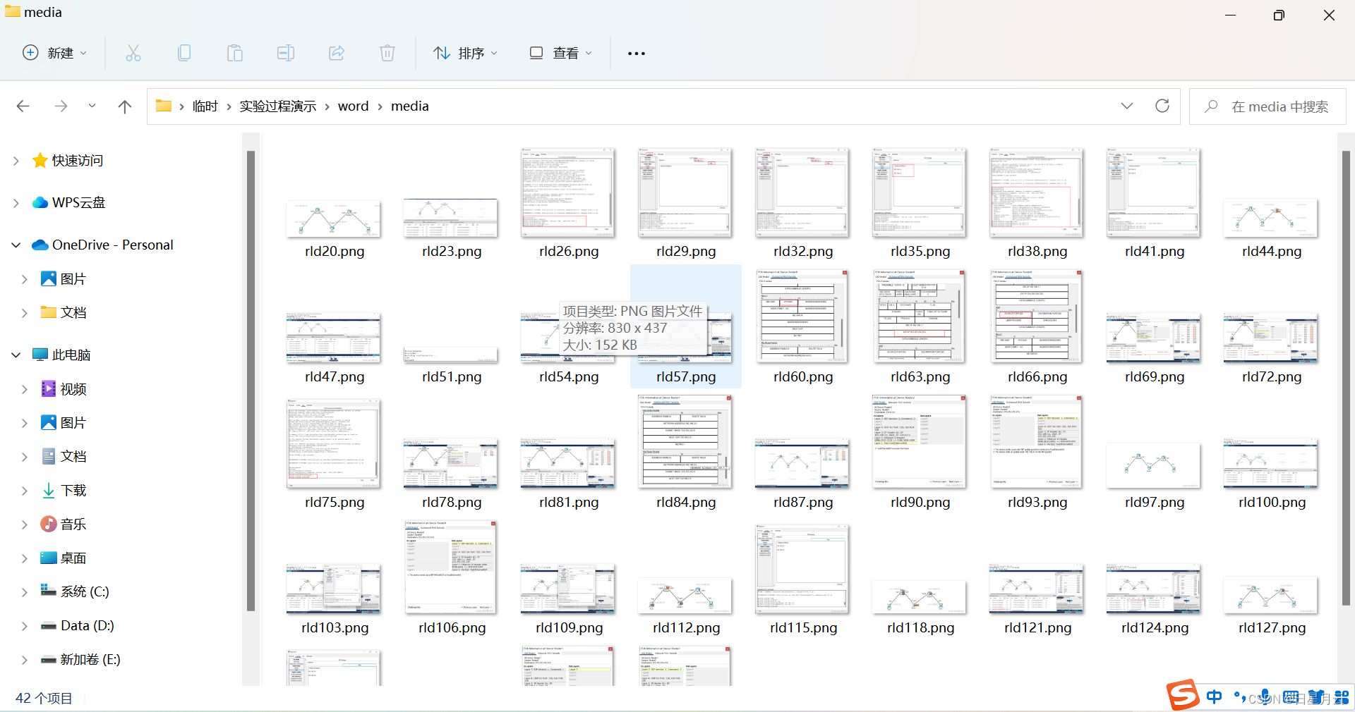Image resolution: width=1355 pixels, height=712 pixels.
Task: Click the folder icon in address bar
Action: click(164, 106)
